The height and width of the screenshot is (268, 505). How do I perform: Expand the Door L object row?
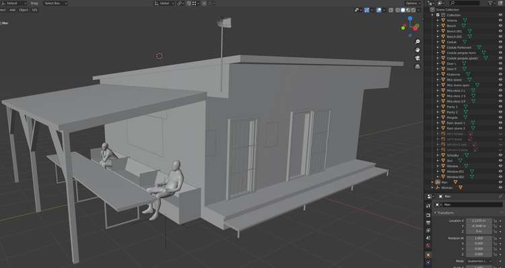click(x=438, y=64)
